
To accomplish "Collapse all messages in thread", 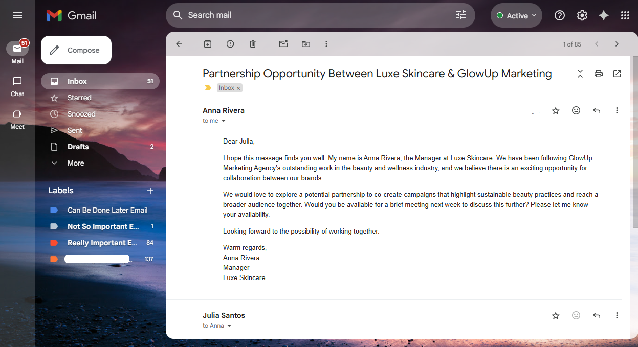I will (580, 74).
